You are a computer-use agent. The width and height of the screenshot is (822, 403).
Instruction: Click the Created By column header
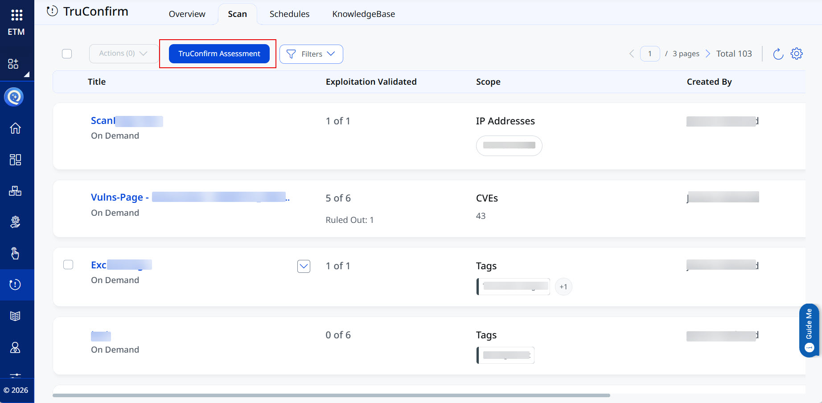[709, 82]
